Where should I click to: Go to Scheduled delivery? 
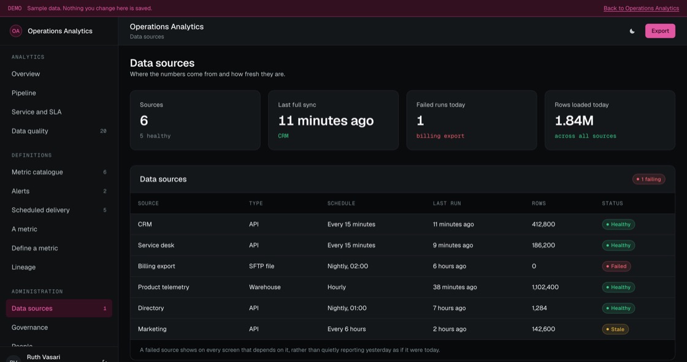pos(59,210)
